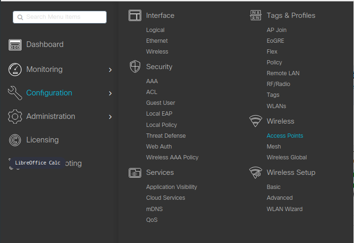Open Web Auth settings
Viewport: 354px width, 243px height.
(159, 147)
